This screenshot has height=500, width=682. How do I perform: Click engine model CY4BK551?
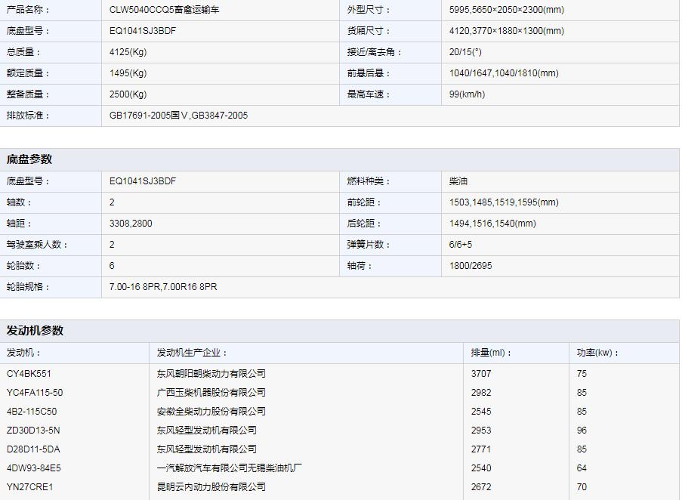tap(29, 374)
